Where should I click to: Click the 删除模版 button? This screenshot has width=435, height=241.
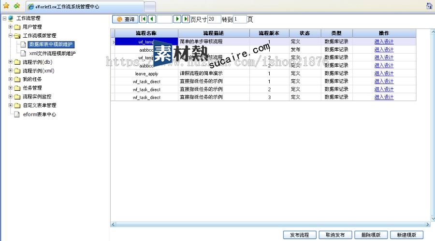371,235
